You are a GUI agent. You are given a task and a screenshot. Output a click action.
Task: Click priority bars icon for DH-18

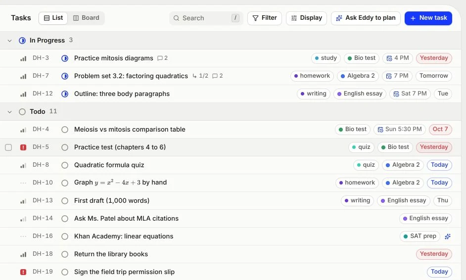(23, 254)
